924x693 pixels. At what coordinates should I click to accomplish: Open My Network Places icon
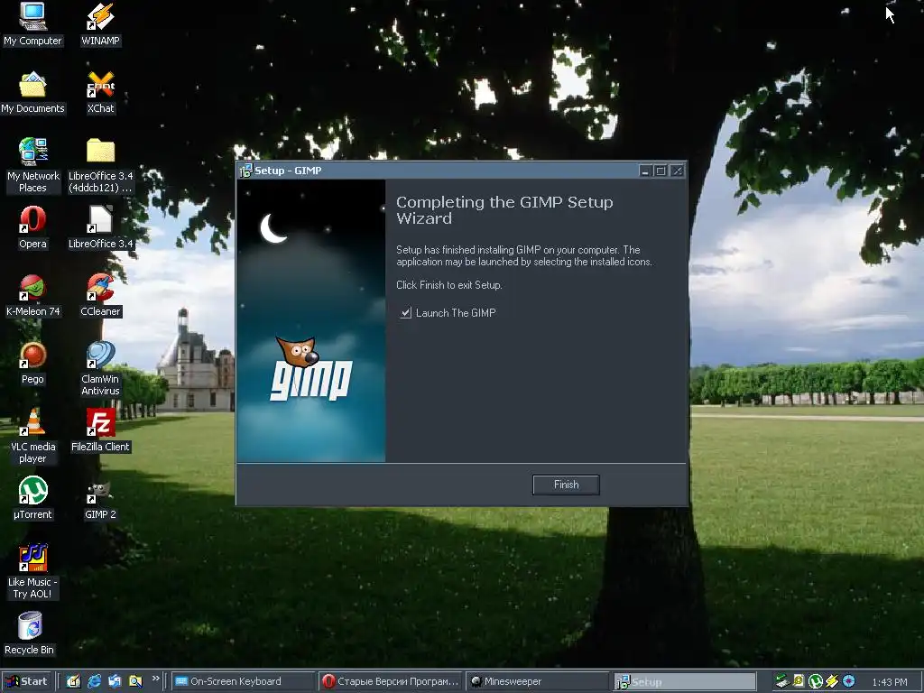pyautogui.click(x=32, y=166)
